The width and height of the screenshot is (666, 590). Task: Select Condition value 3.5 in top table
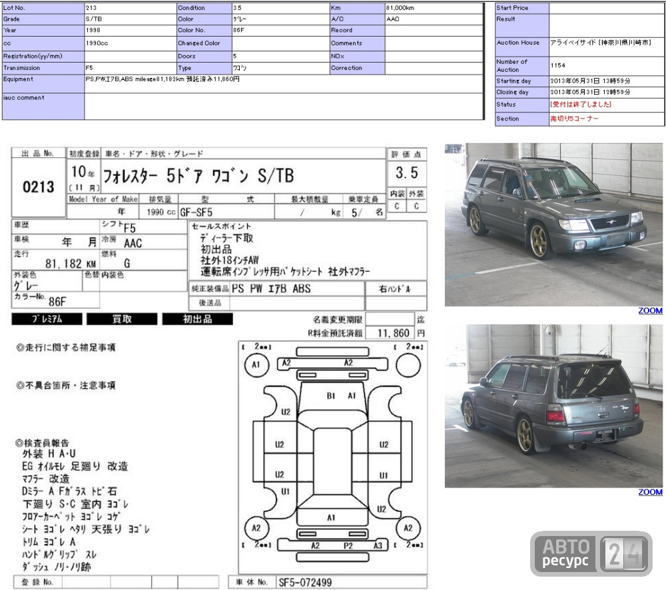coord(237,7)
